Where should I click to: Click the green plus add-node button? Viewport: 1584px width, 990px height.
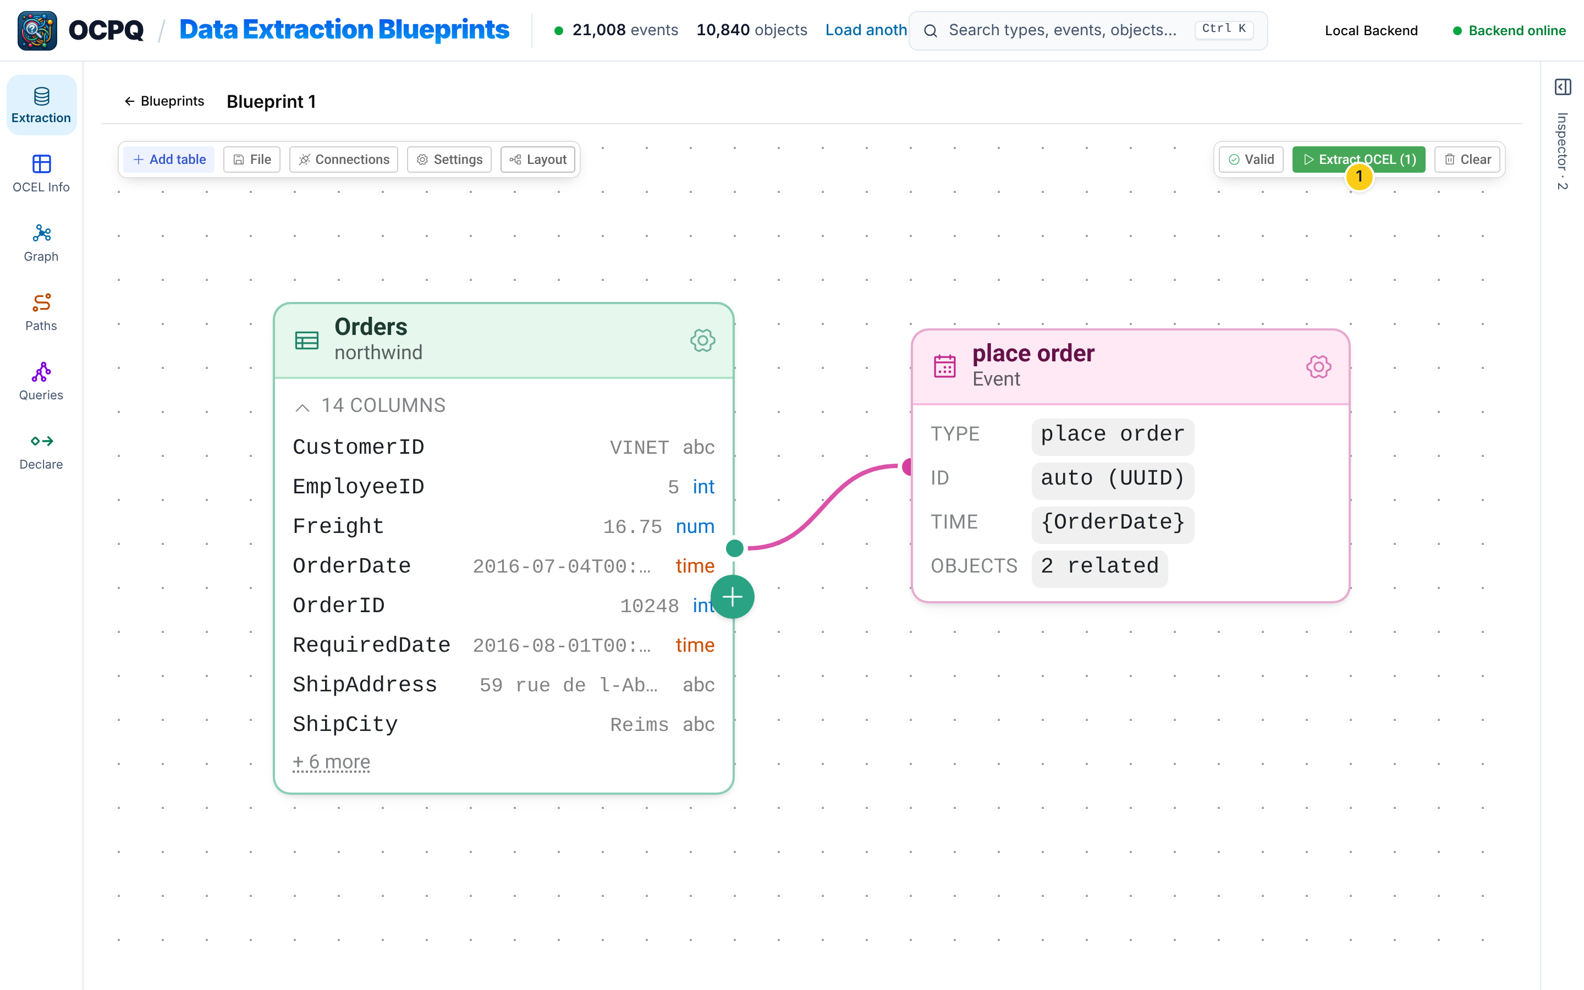coord(733,597)
